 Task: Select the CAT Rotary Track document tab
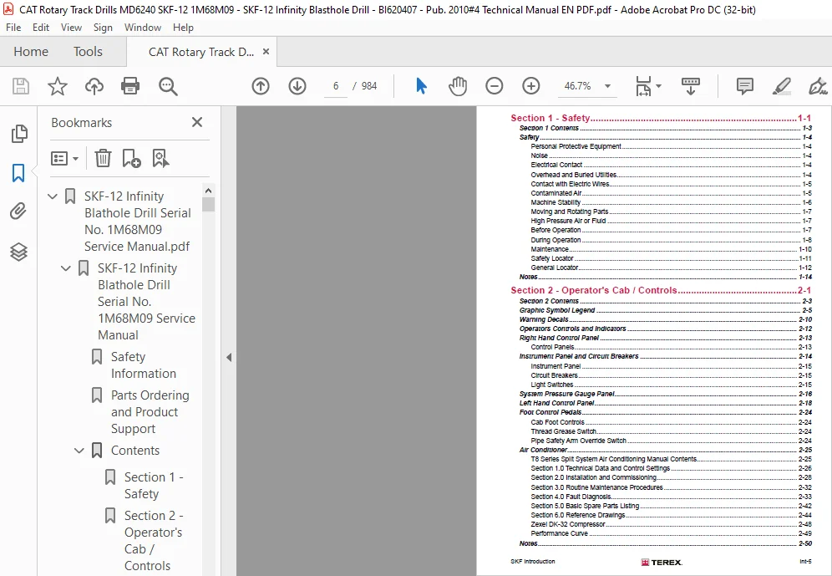pos(201,52)
